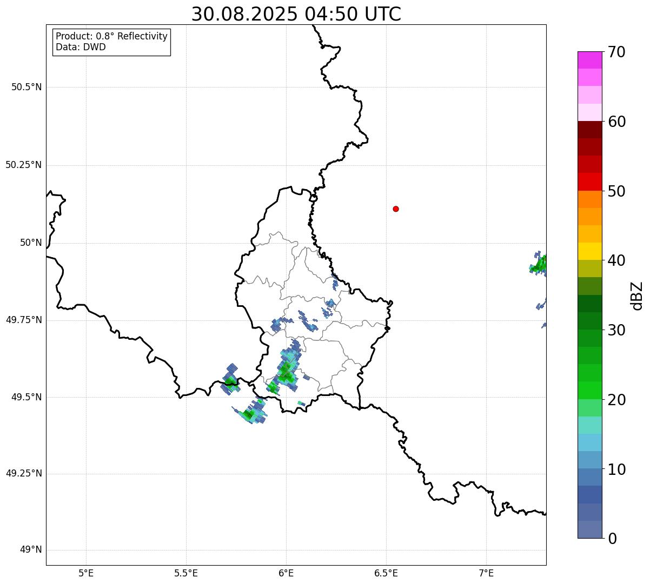Click the plot title '30.08.2025 04:50 UTC'

pos(296,14)
